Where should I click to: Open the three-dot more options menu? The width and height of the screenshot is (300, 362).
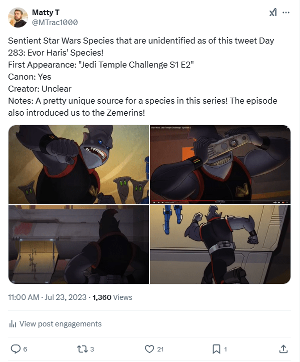tap(286, 12)
